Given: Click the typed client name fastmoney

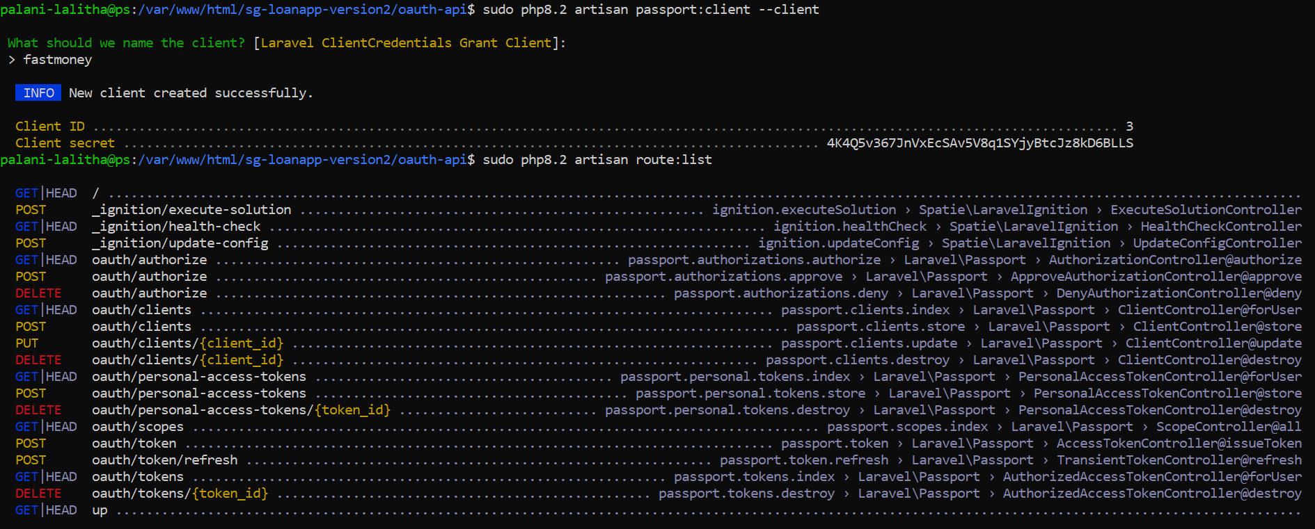Looking at the screenshot, I should (57, 60).
